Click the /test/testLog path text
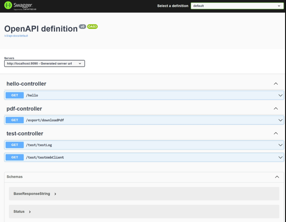This screenshot has width=286, height=222. pyautogui.click(x=39, y=145)
